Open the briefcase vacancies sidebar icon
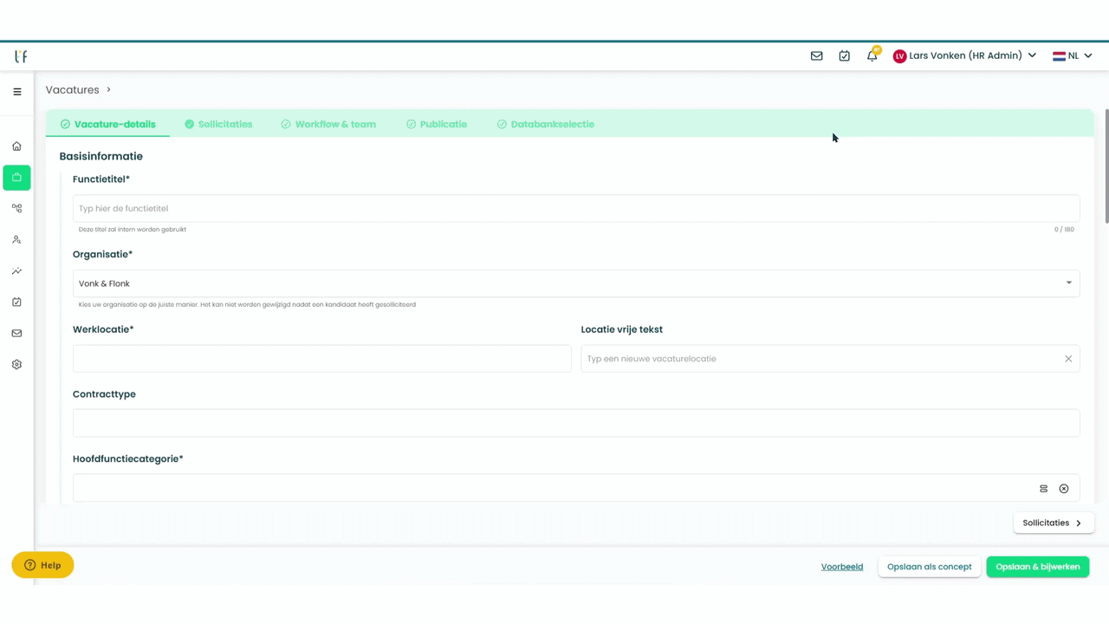The image size is (1109, 624). pos(16,178)
